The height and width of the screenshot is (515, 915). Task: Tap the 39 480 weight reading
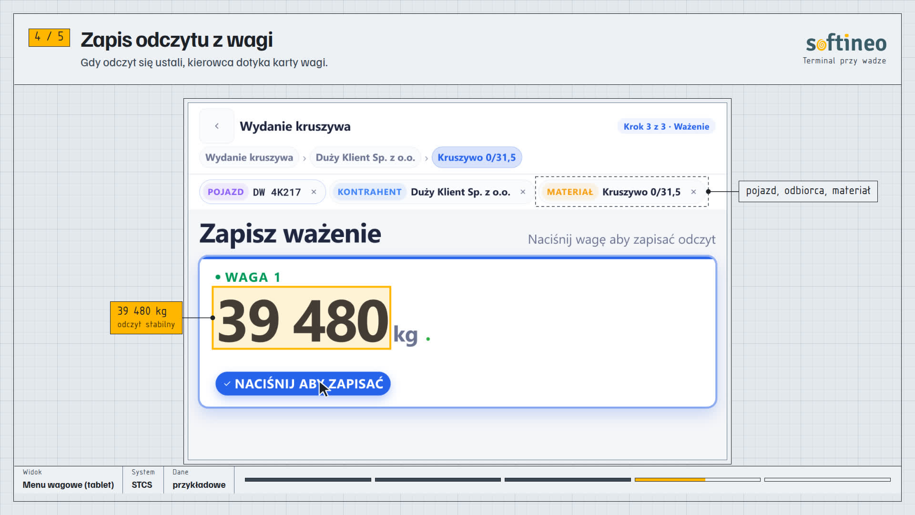(x=302, y=318)
